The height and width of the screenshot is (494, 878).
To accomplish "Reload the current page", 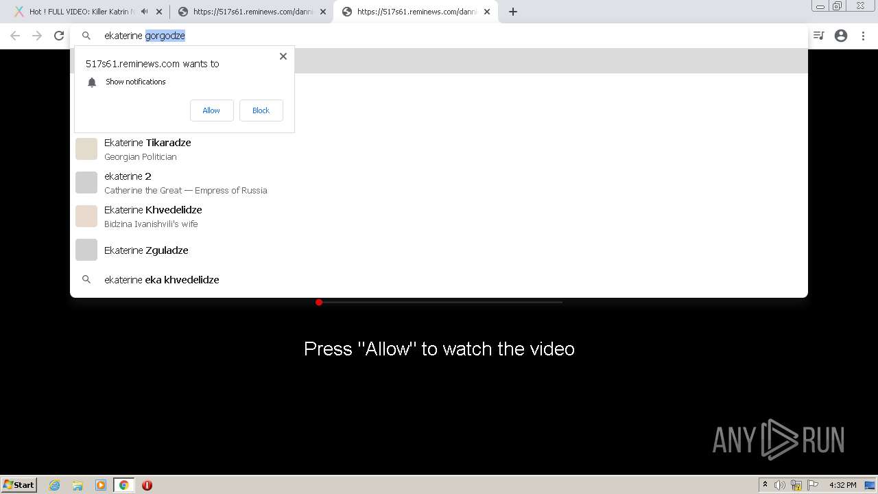I will (59, 36).
